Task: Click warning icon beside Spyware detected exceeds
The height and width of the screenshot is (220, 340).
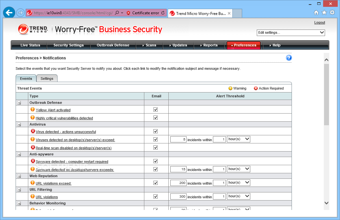Action: point(33,169)
